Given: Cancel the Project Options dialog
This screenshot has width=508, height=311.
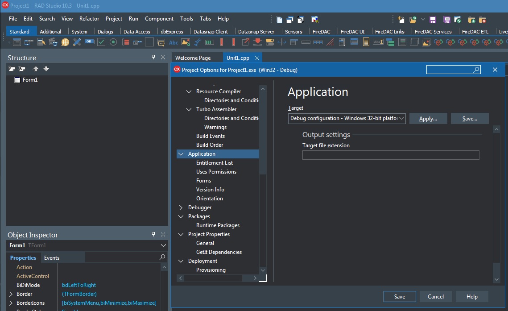Looking at the screenshot, I should [435, 296].
